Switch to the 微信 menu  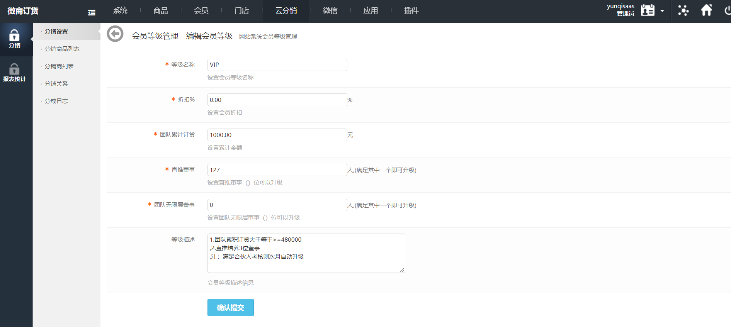pyautogui.click(x=330, y=11)
